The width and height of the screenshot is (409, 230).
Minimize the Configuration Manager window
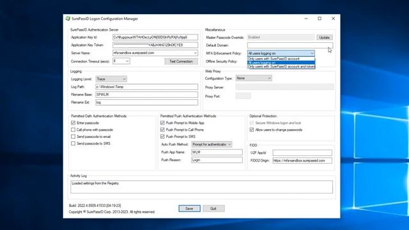pos(306,19)
